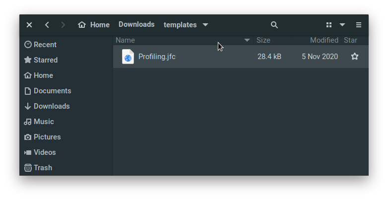This screenshot has height=200, width=388.
Task: Close the file manager window
Action: (x=29, y=25)
